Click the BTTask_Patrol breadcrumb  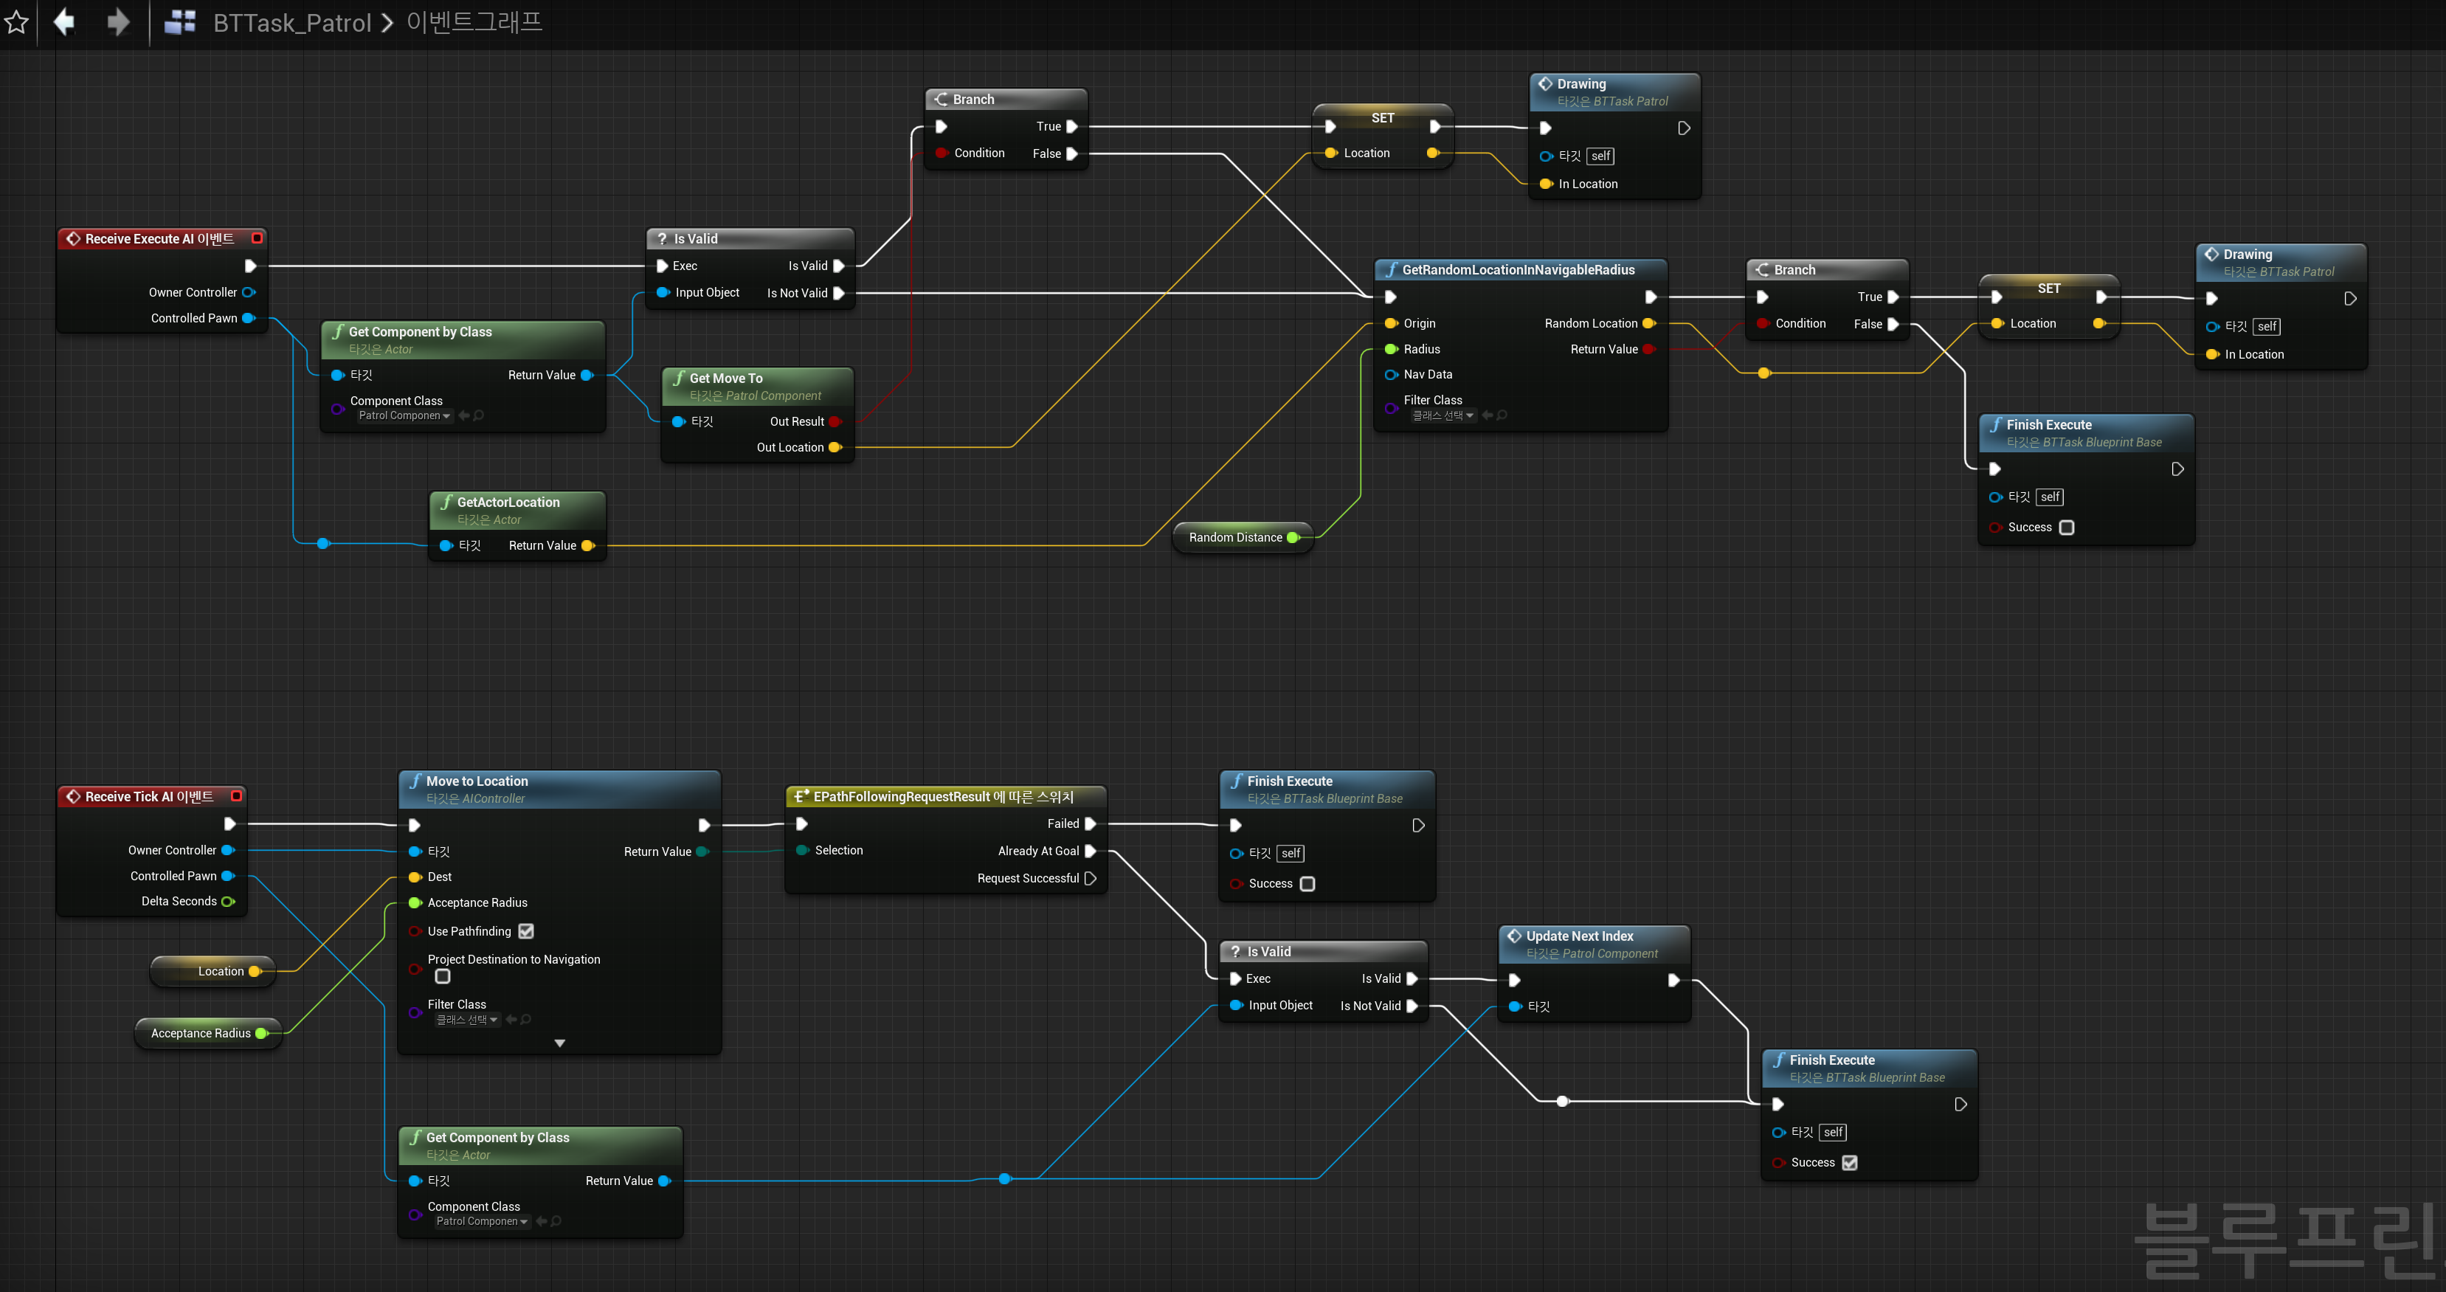tap(291, 23)
